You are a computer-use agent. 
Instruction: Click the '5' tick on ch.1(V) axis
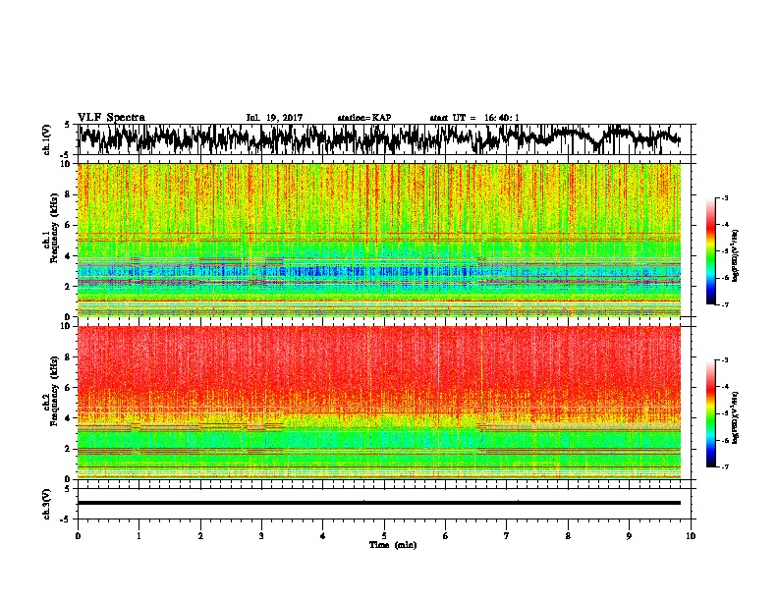click(68, 125)
